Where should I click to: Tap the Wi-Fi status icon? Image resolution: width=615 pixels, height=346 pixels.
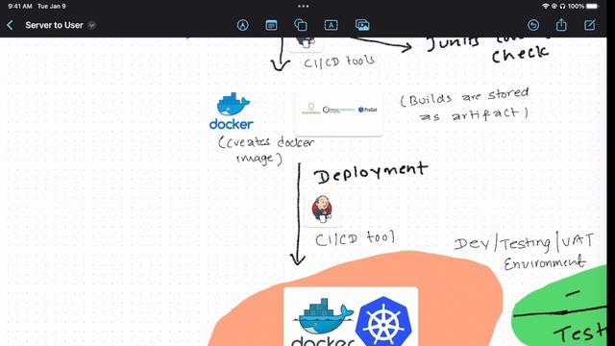(545, 7)
